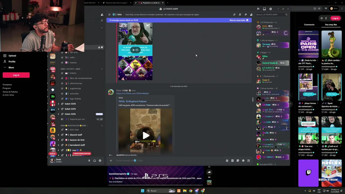Open the autoroles channel
Screen dimensions: 345x194
(81, 93)
